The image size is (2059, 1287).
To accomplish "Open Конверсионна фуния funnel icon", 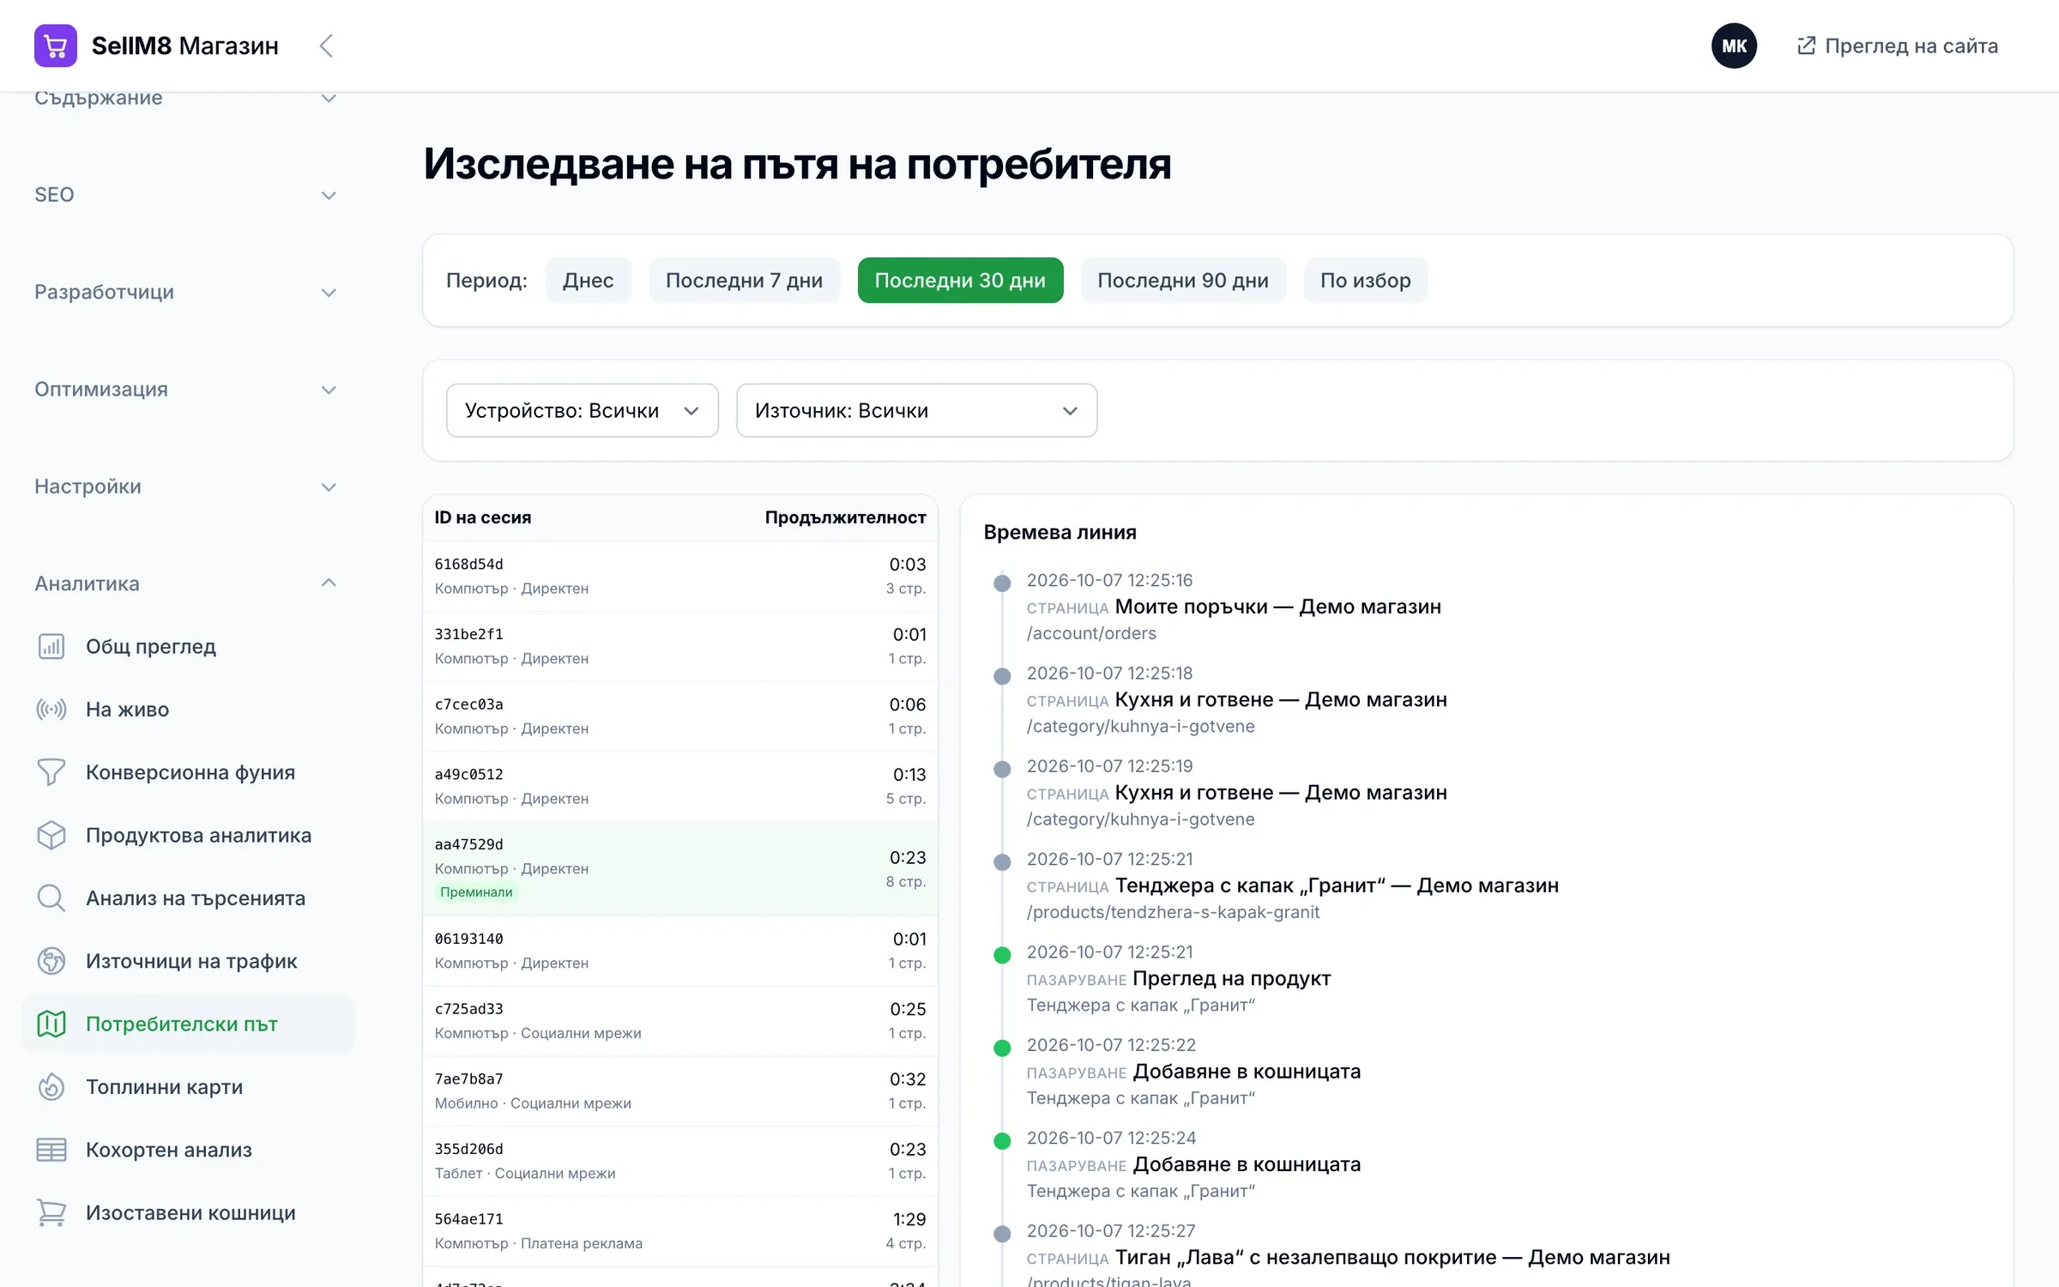I will [x=51, y=772].
